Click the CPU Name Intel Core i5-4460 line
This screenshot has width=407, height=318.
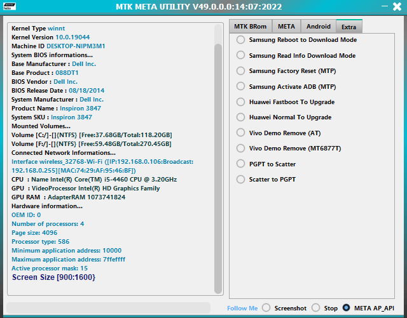pyautogui.click(x=94, y=180)
